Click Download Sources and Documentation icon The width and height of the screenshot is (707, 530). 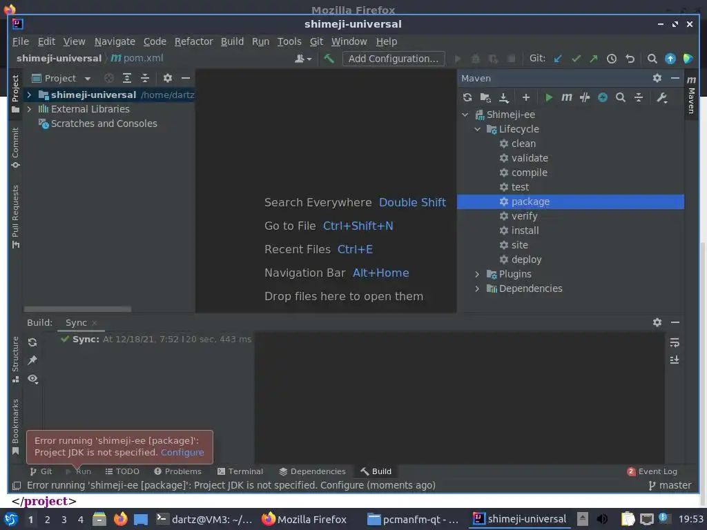pos(503,97)
